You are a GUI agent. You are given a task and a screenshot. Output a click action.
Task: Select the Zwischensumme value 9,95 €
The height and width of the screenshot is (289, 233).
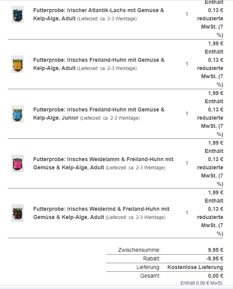coord(215,250)
